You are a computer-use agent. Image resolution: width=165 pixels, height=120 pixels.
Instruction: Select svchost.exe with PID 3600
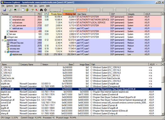pos(81,17)
